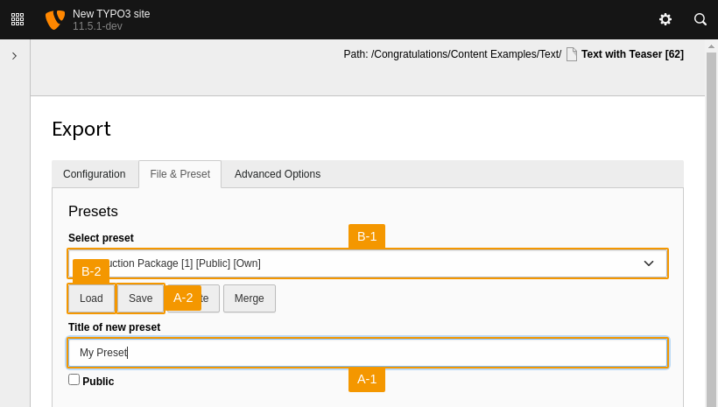Viewport: 718px width, 407px height.
Task: Open the Advanced Options tab
Action: tap(277, 174)
